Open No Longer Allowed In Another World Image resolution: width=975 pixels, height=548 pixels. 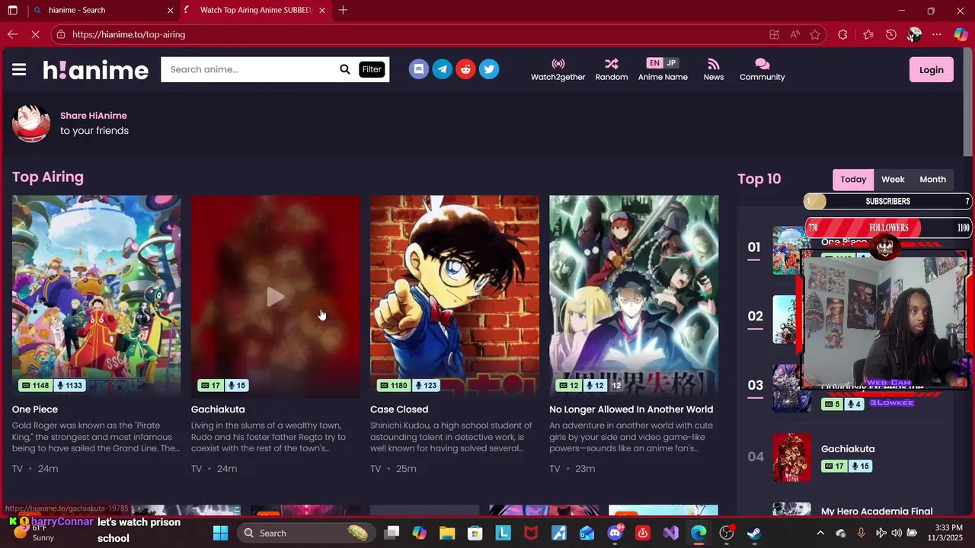point(631,409)
